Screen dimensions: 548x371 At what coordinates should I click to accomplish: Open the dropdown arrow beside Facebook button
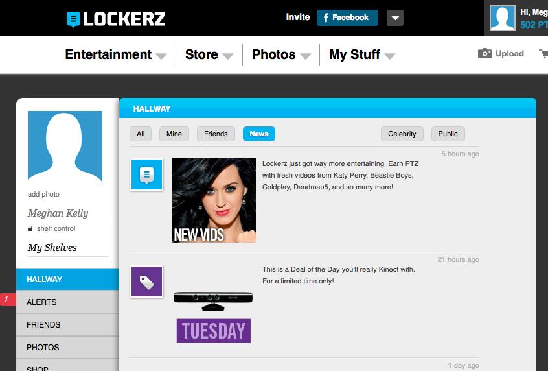(395, 18)
